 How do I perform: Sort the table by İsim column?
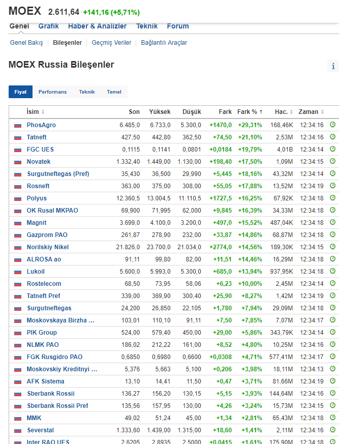pos(36,111)
